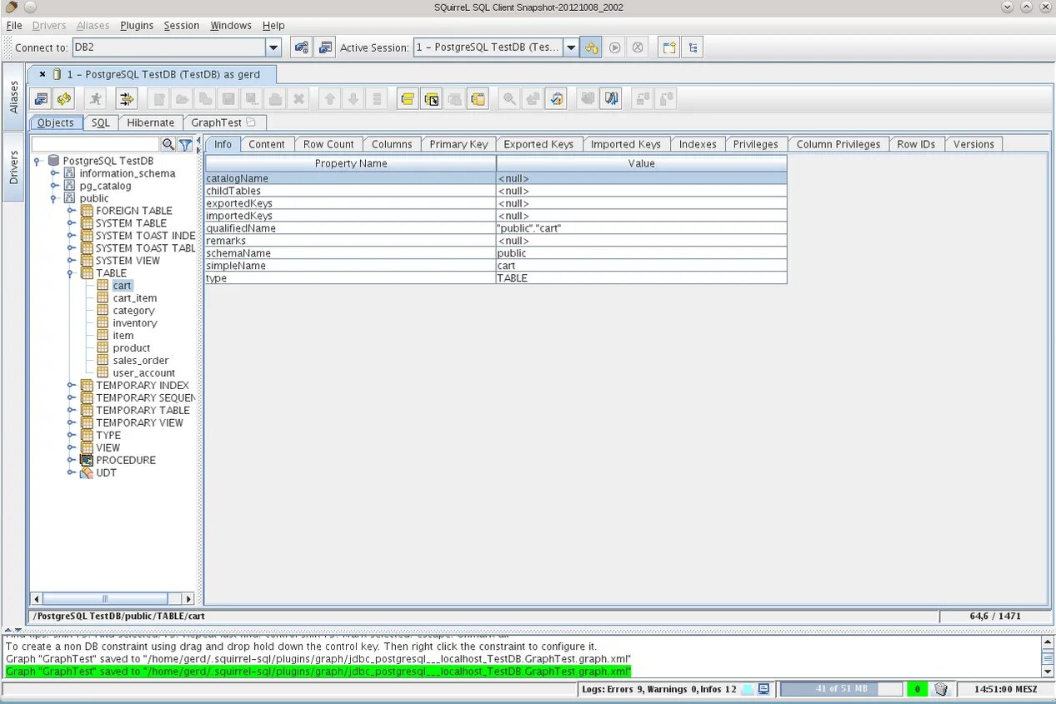Click the search magnifier beside object filter field

tap(168, 144)
